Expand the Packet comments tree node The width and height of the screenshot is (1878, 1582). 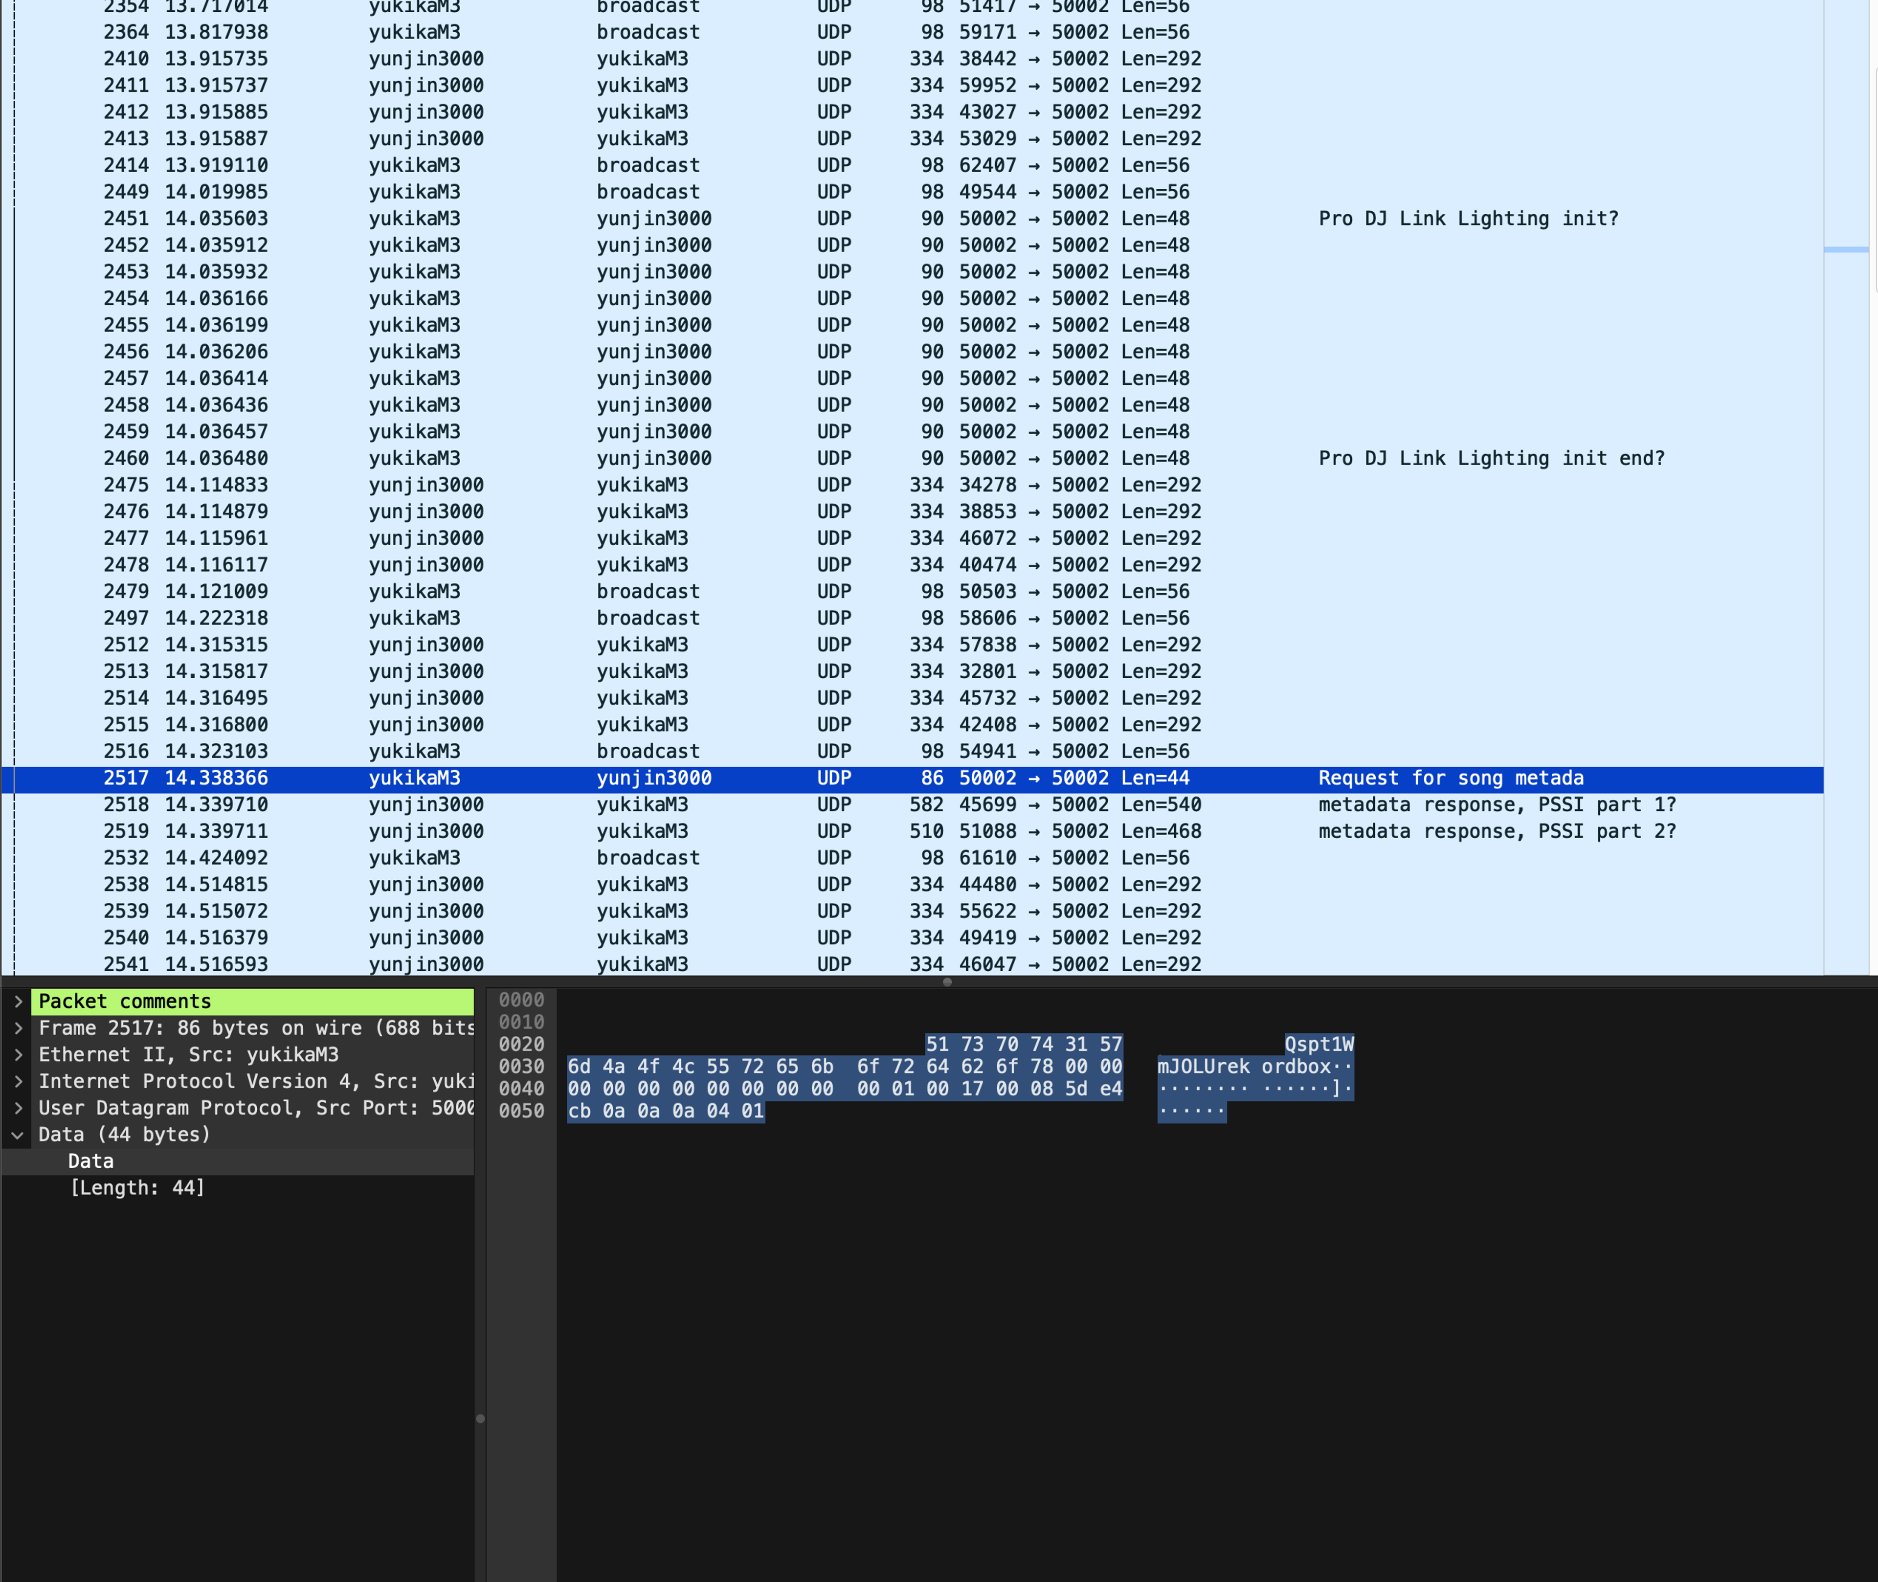(x=18, y=1002)
